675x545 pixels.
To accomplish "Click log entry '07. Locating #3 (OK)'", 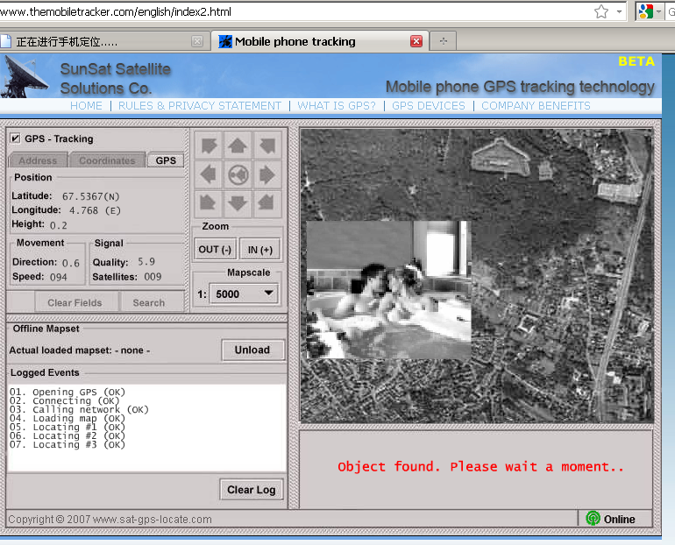I will point(67,444).
